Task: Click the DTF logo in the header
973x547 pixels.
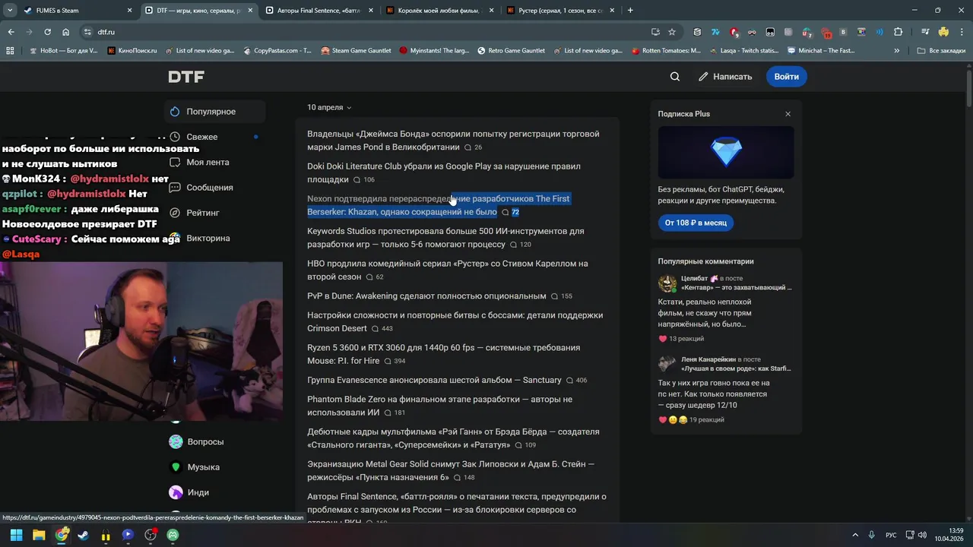Action: tap(186, 77)
